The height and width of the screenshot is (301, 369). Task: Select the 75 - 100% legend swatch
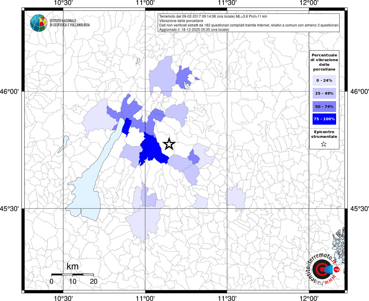click(324, 119)
